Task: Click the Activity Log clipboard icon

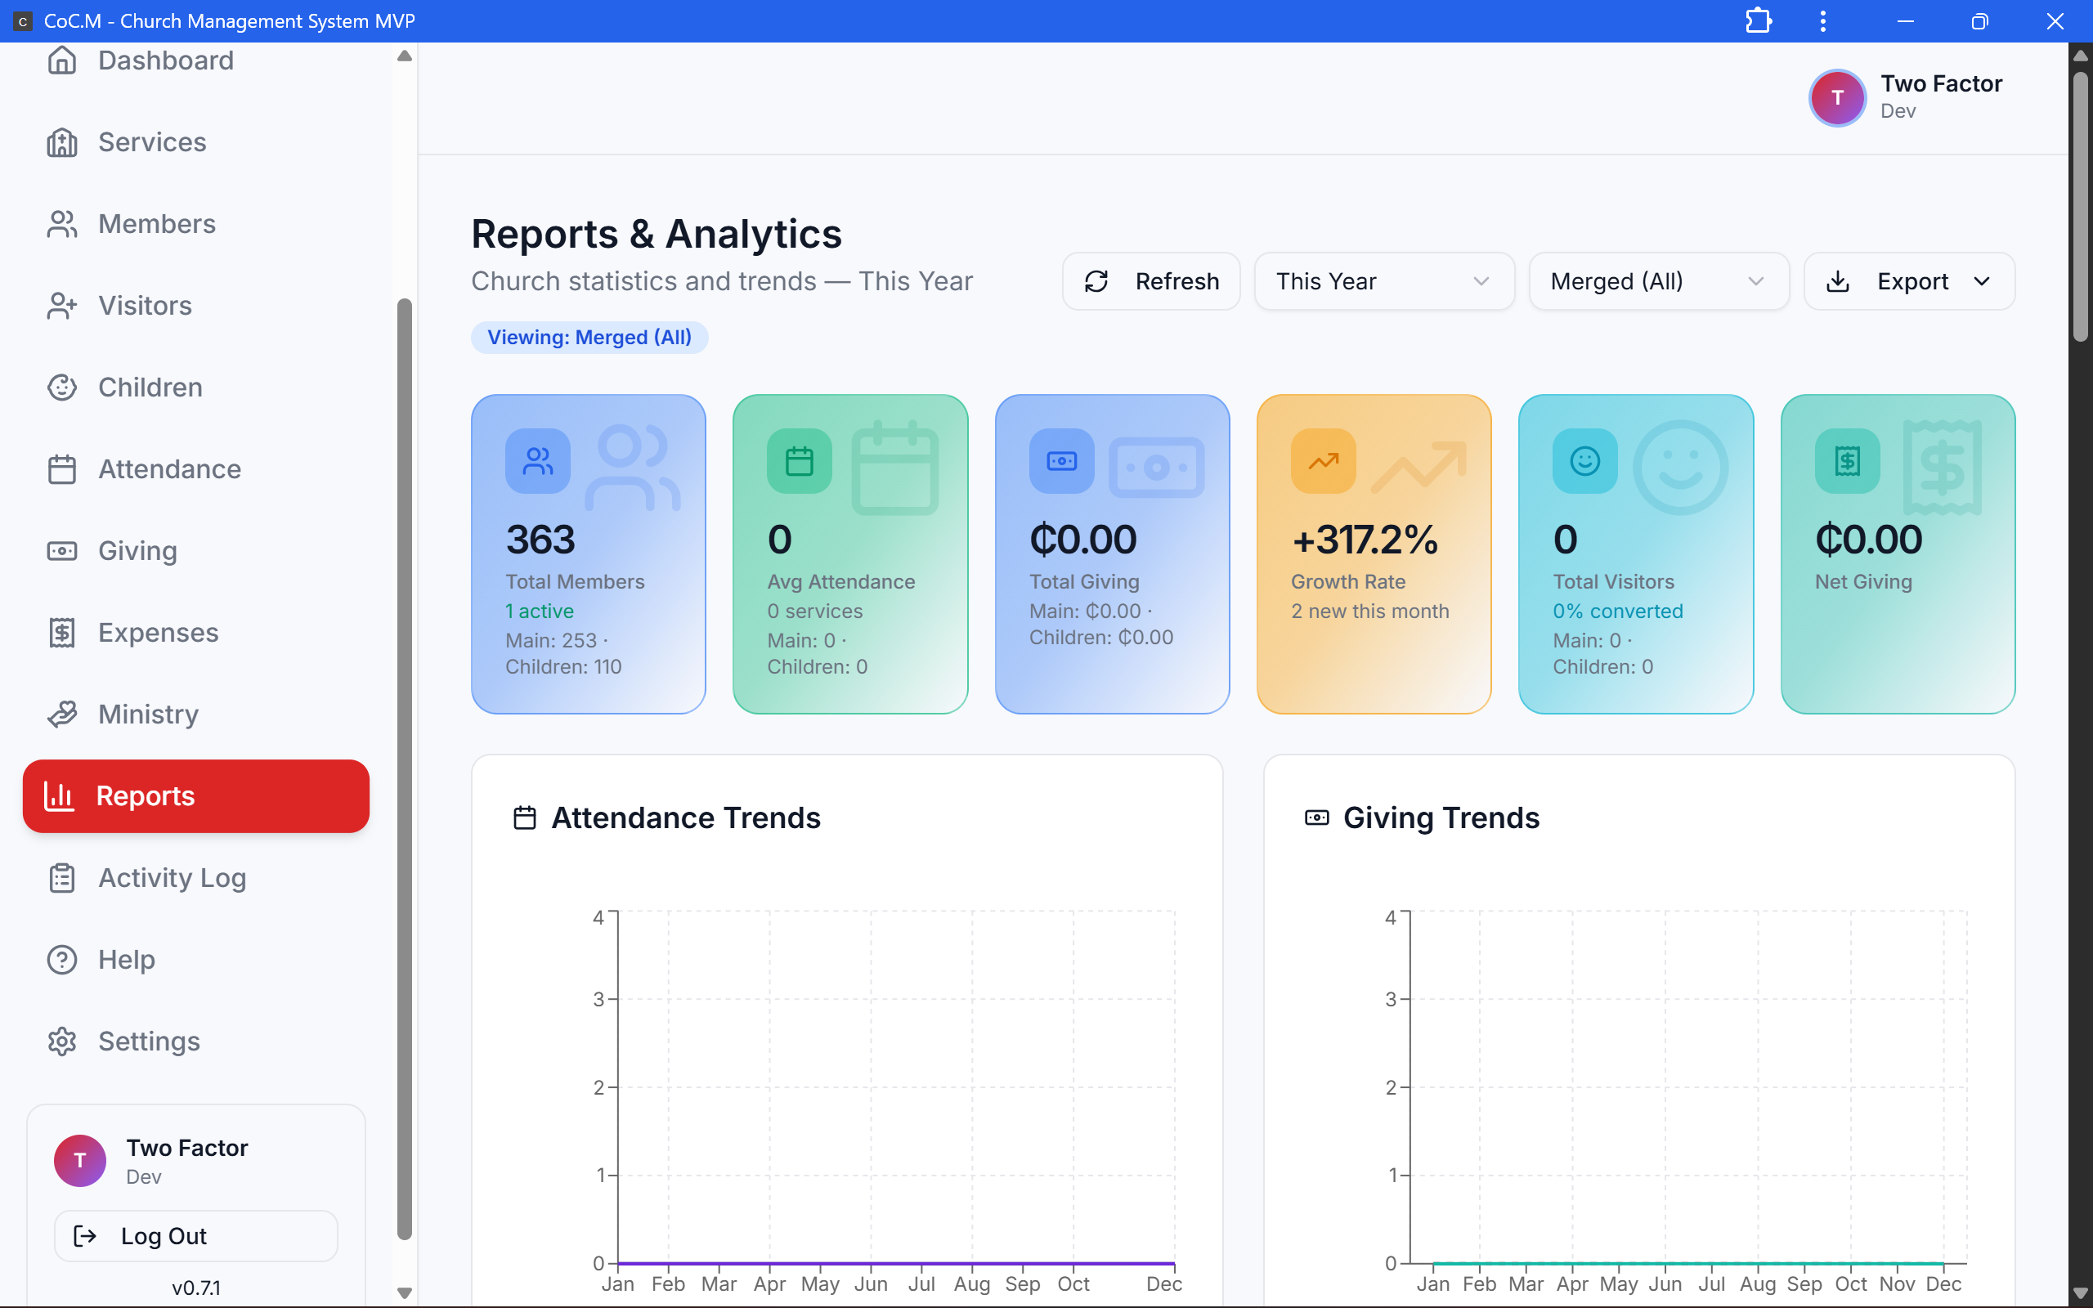Action: pyautogui.click(x=61, y=878)
